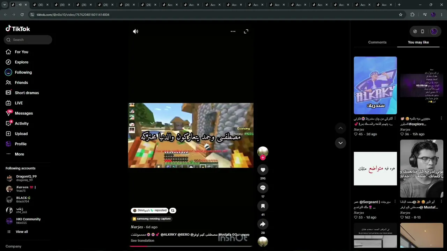
Task: Open the comments with the speech bubble icon
Action: click(x=263, y=188)
